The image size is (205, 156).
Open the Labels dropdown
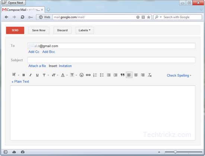coord(85,30)
